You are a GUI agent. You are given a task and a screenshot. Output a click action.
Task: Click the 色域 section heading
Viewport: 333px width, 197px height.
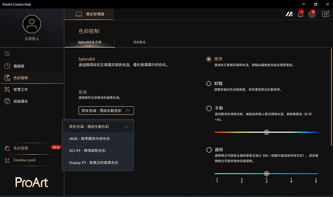(x=83, y=92)
